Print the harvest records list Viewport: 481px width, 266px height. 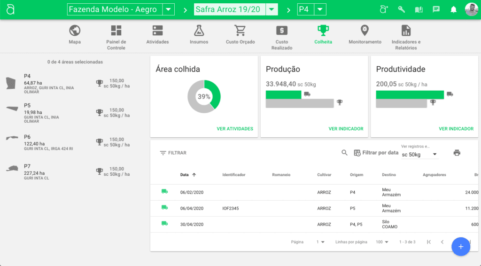point(457,153)
